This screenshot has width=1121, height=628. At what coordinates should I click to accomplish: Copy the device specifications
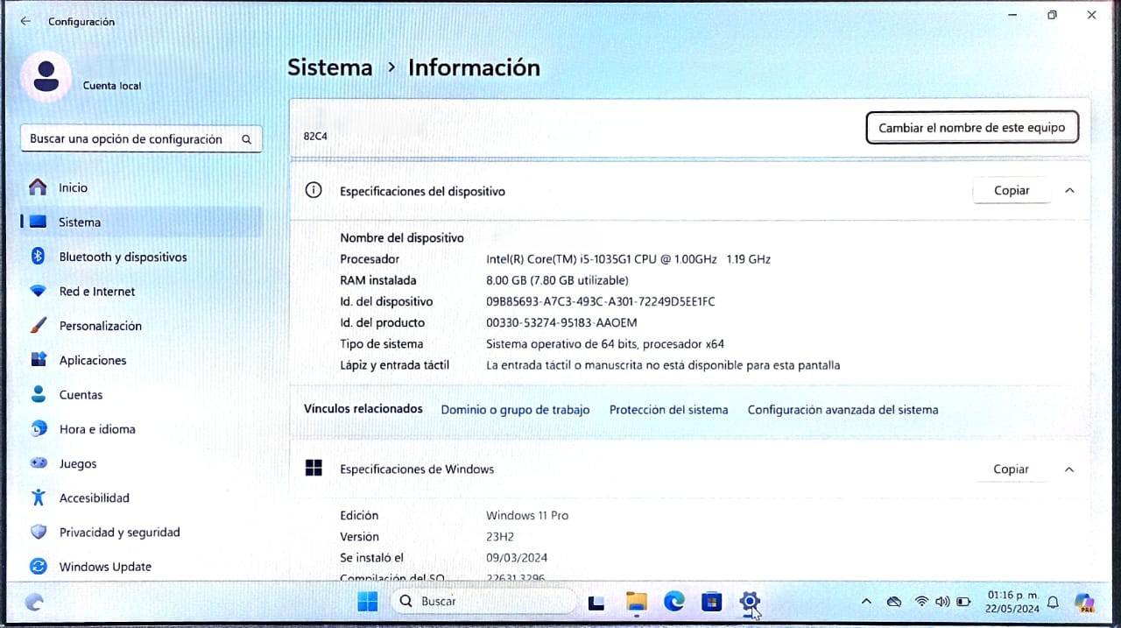tap(1012, 190)
